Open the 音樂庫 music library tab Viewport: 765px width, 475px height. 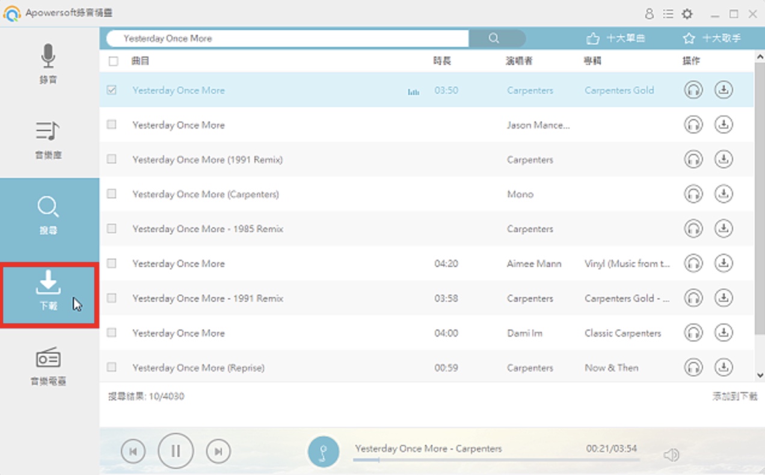pyautogui.click(x=48, y=139)
